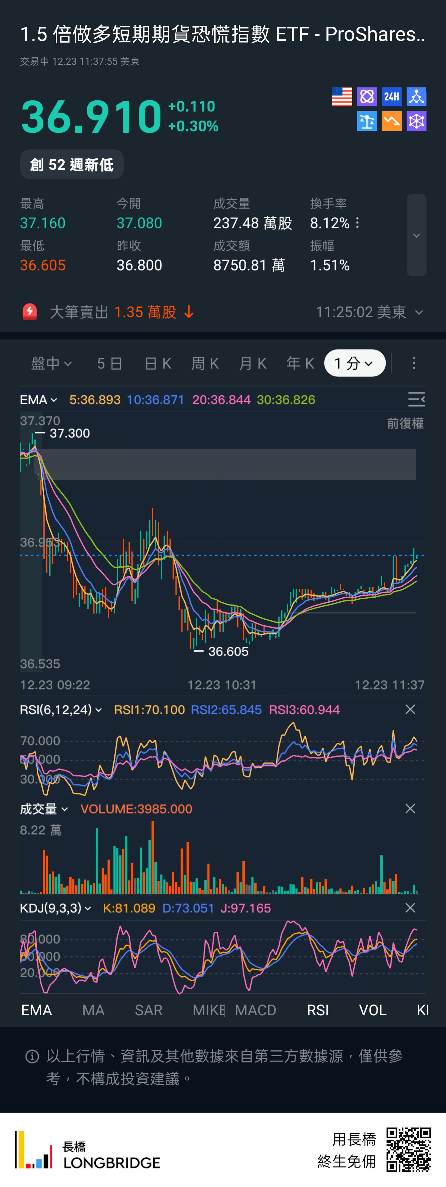Tap the 創 52 週新低 badge

click(x=72, y=165)
